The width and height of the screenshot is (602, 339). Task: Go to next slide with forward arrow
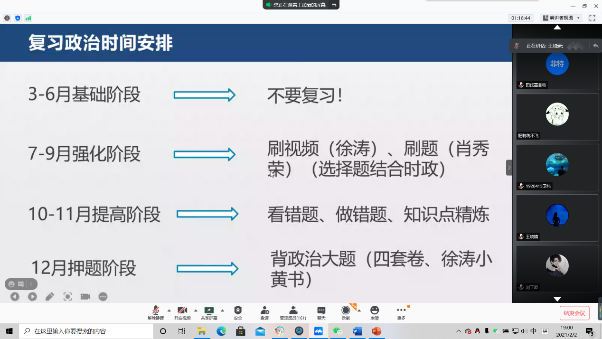click(x=32, y=297)
